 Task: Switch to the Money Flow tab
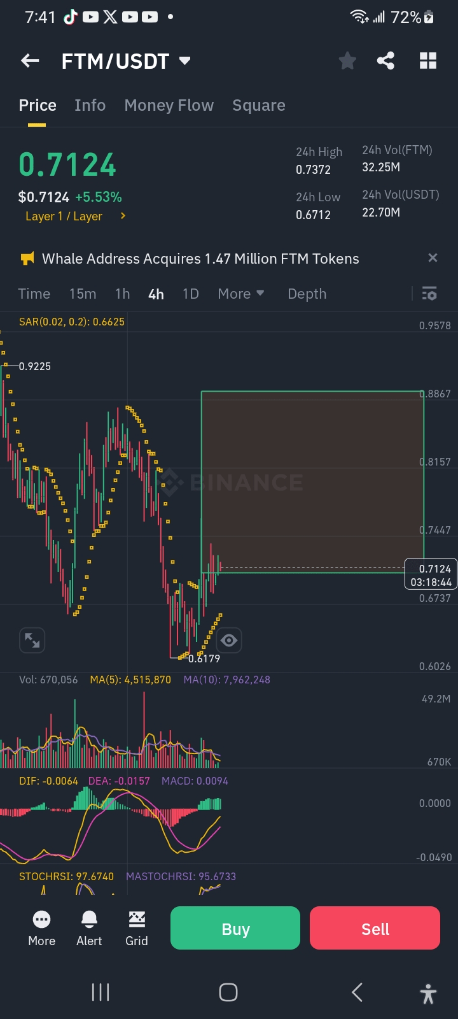[169, 105]
